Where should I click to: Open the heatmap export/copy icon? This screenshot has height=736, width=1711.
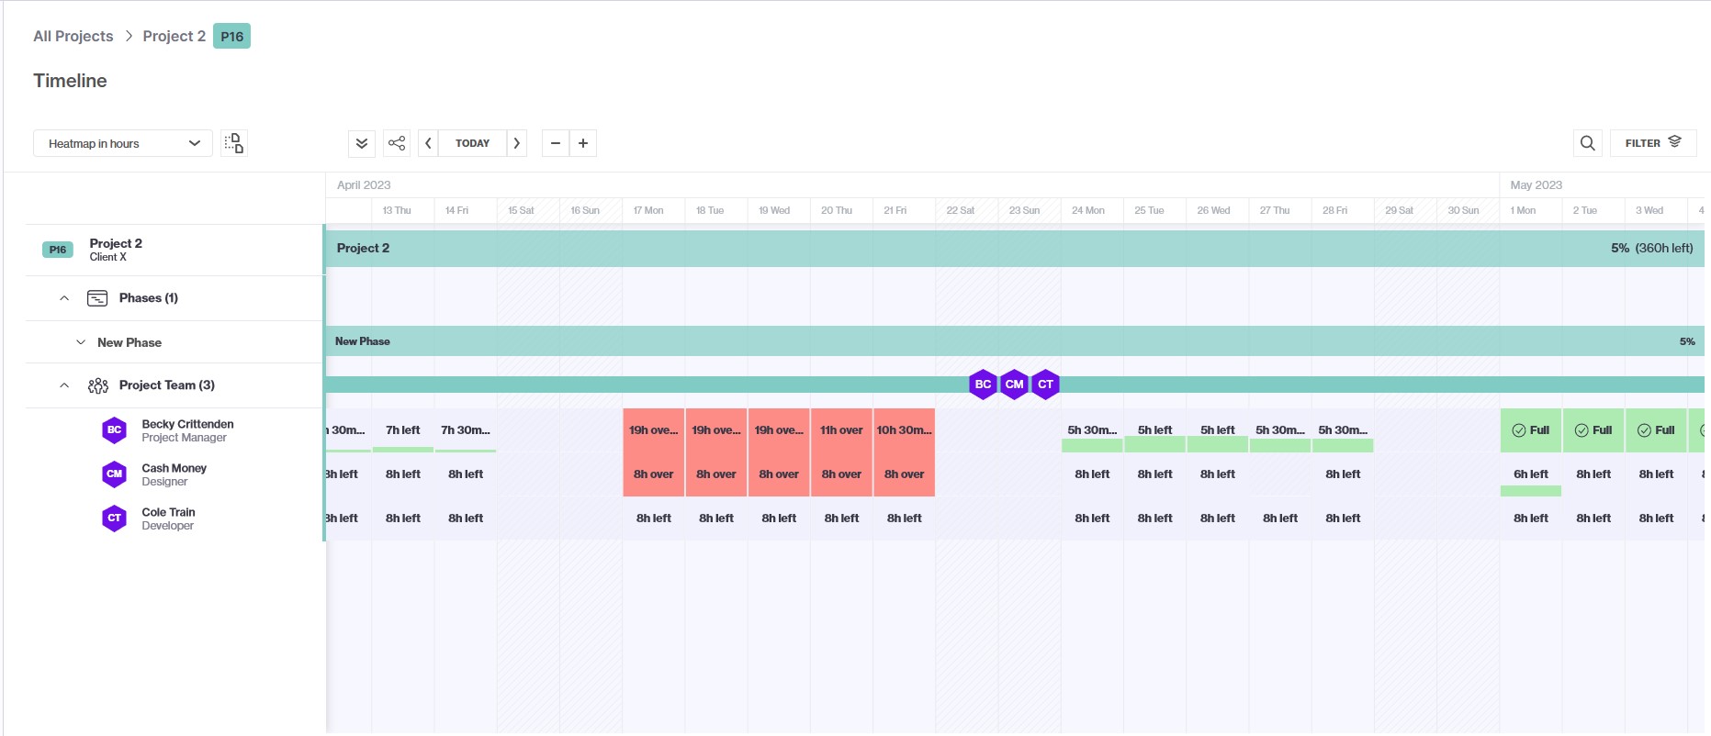234,143
